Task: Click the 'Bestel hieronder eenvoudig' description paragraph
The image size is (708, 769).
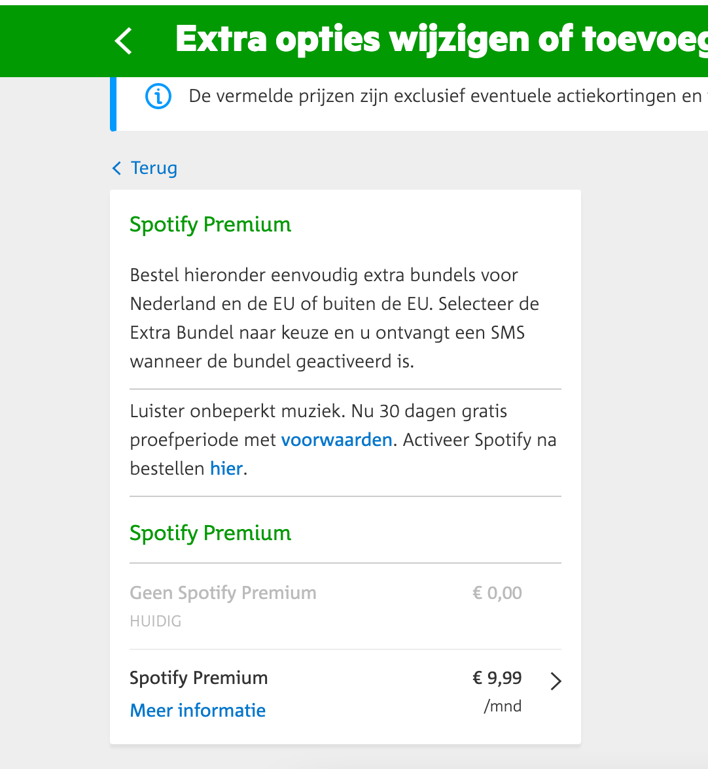Action: click(x=334, y=318)
